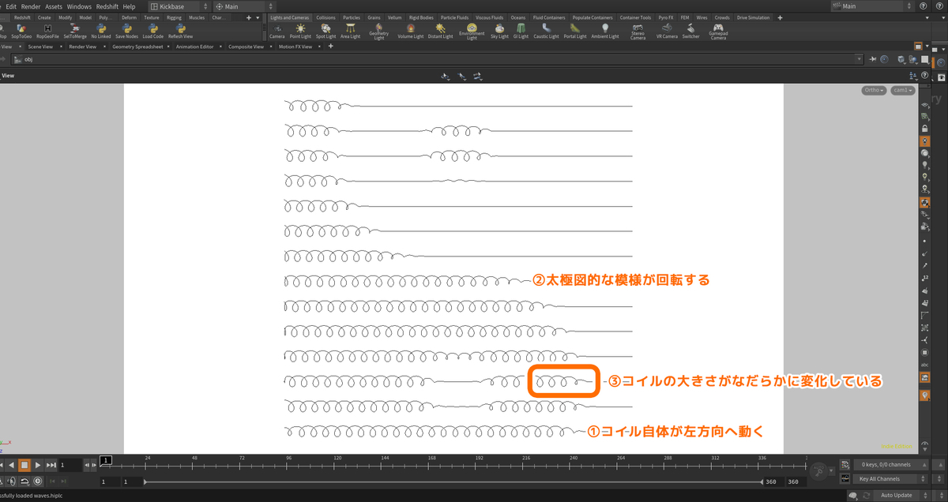The width and height of the screenshot is (948, 502).
Task: Run the No Linked Python tool
Action: [101, 32]
